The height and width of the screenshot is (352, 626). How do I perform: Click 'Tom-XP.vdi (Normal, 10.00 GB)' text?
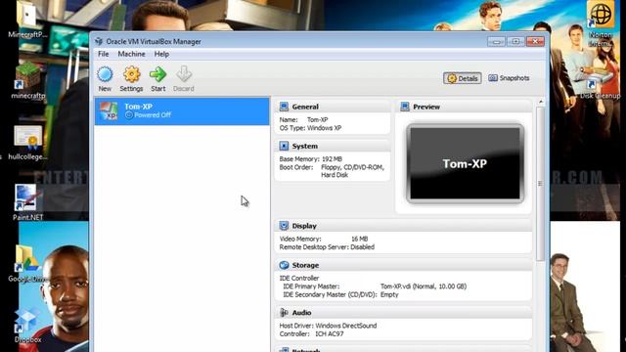pos(424,286)
